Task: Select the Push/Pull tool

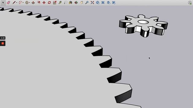Action: [x=33, y=3]
